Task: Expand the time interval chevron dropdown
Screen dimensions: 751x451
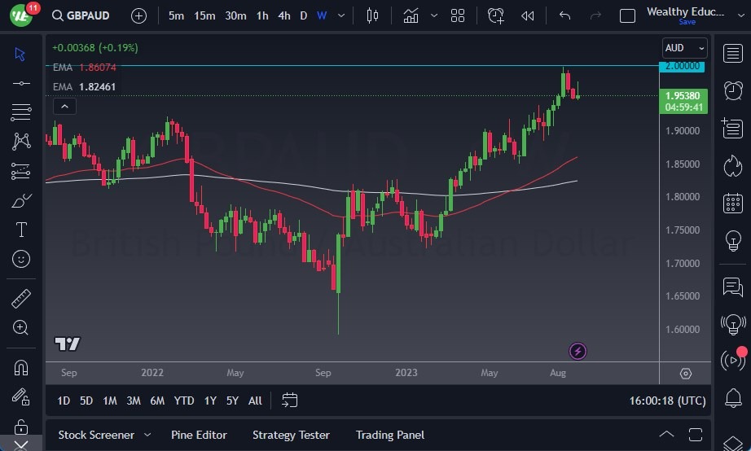Action: (x=340, y=15)
